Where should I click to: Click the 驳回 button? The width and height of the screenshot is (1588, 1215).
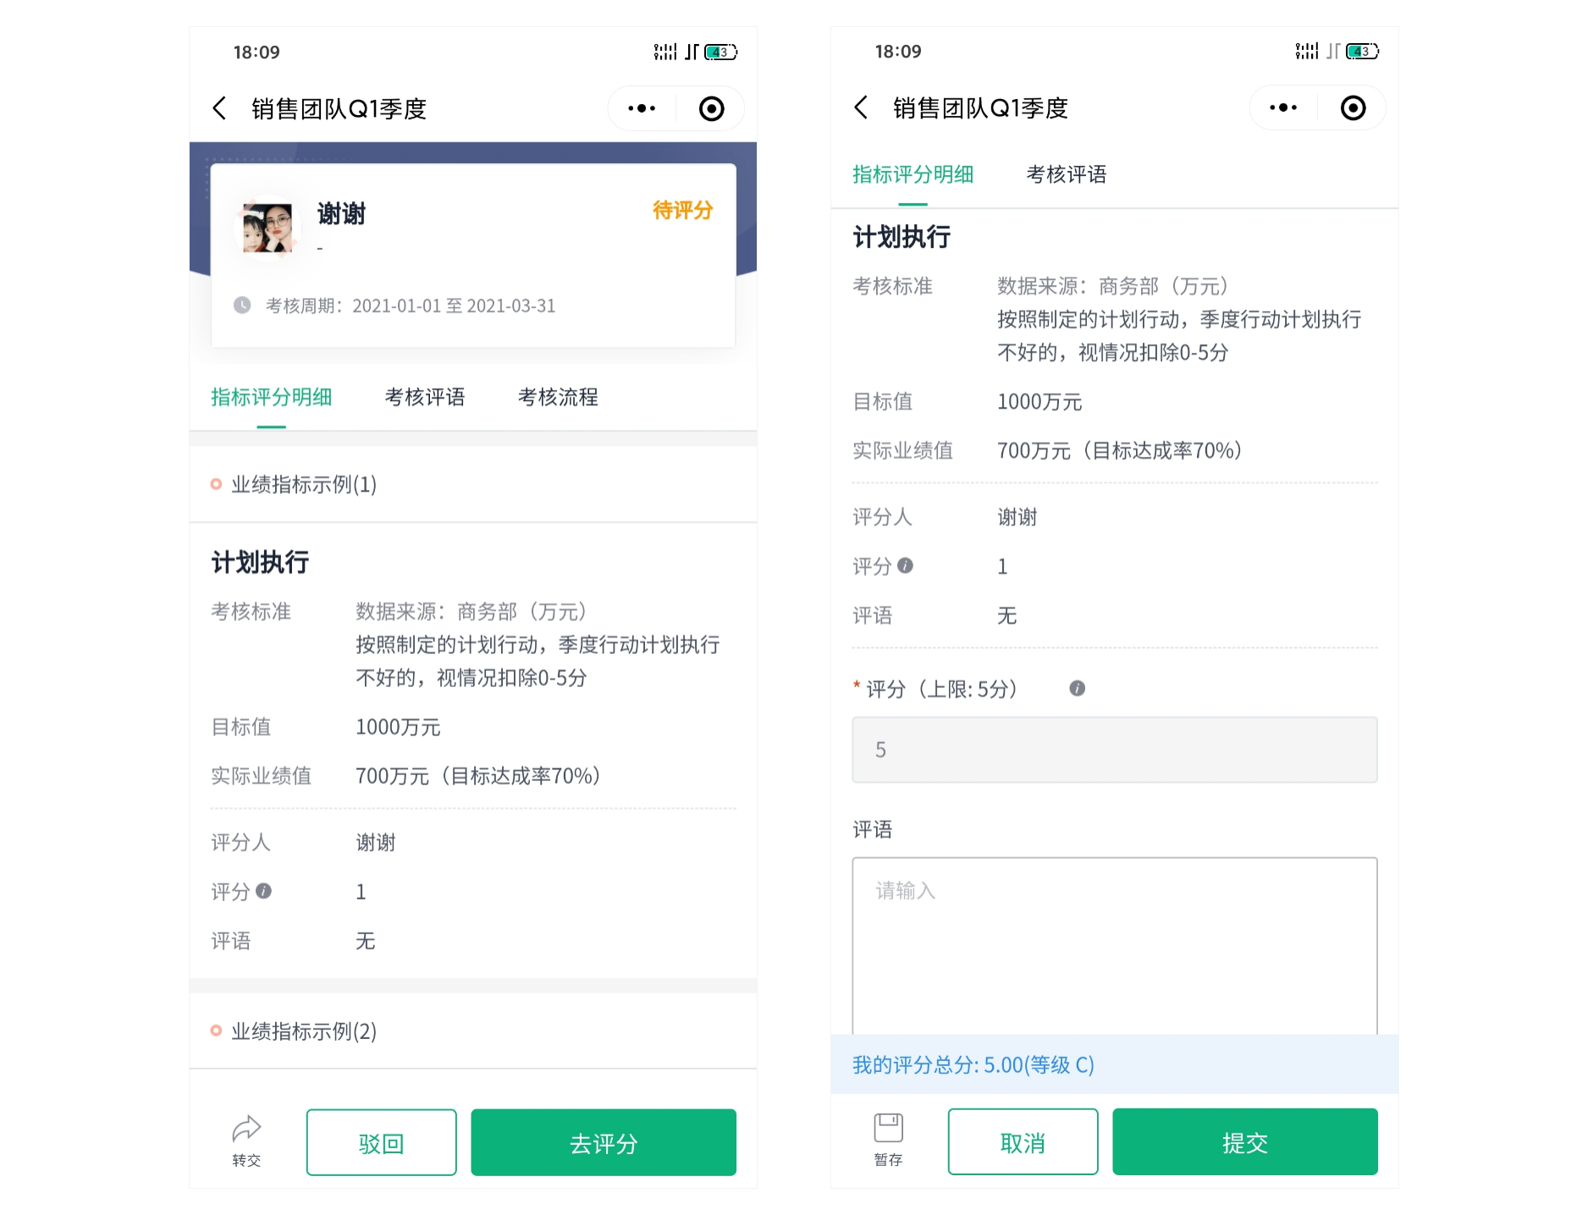[381, 1142]
